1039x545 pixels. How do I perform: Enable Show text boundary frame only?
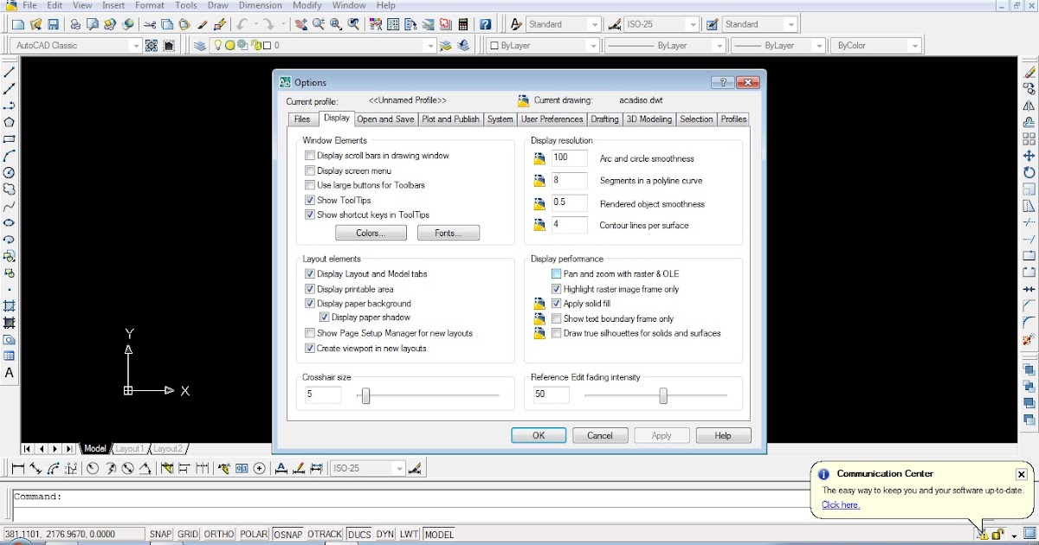(557, 318)
